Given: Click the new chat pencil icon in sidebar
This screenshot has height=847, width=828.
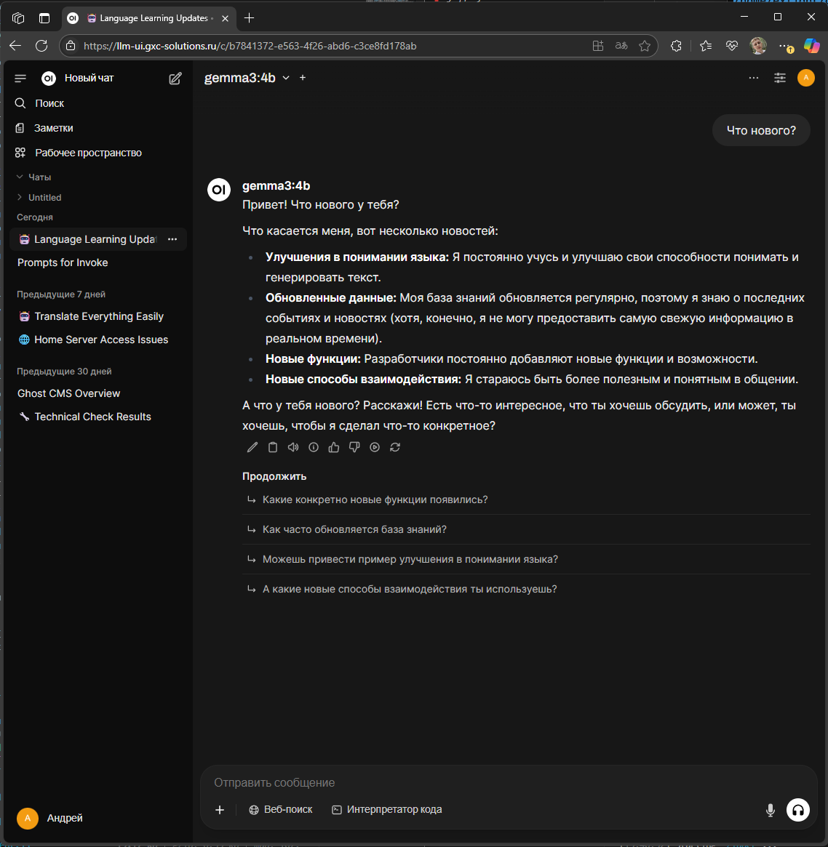Looking at the screenshot, I should click(x=175, y=79).
